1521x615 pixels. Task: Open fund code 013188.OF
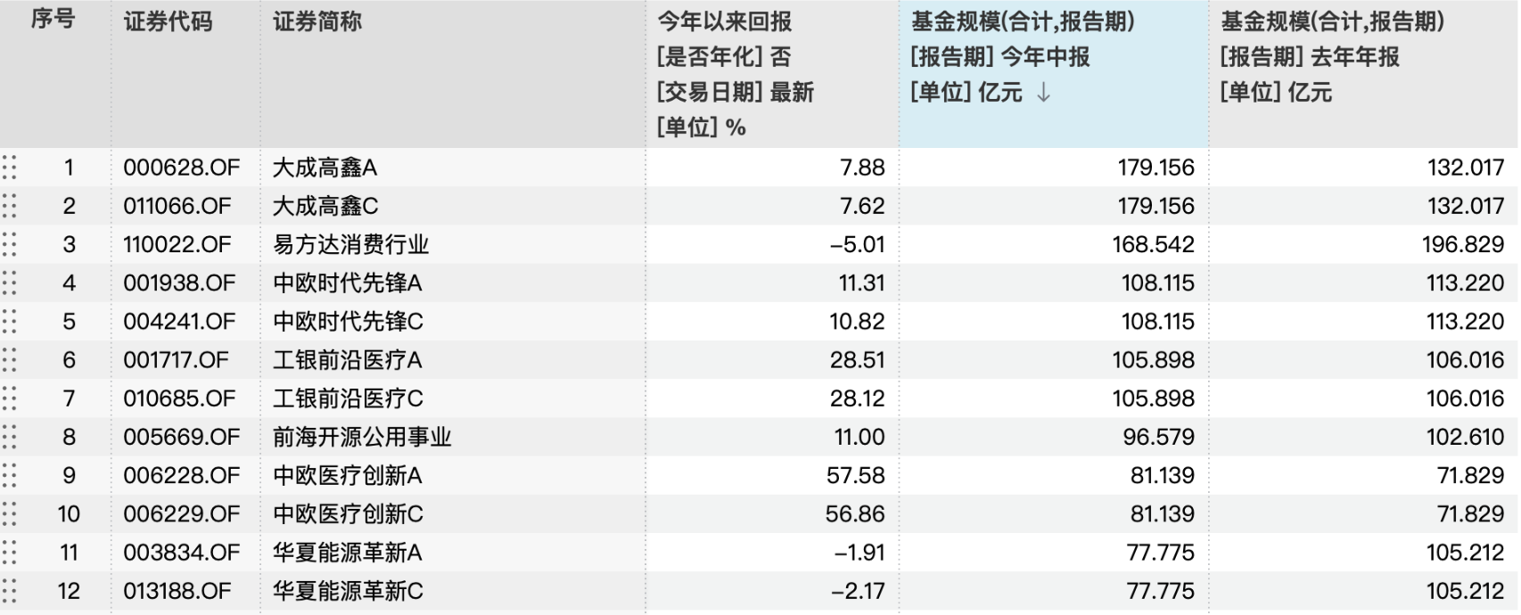(x=177, y=591)
